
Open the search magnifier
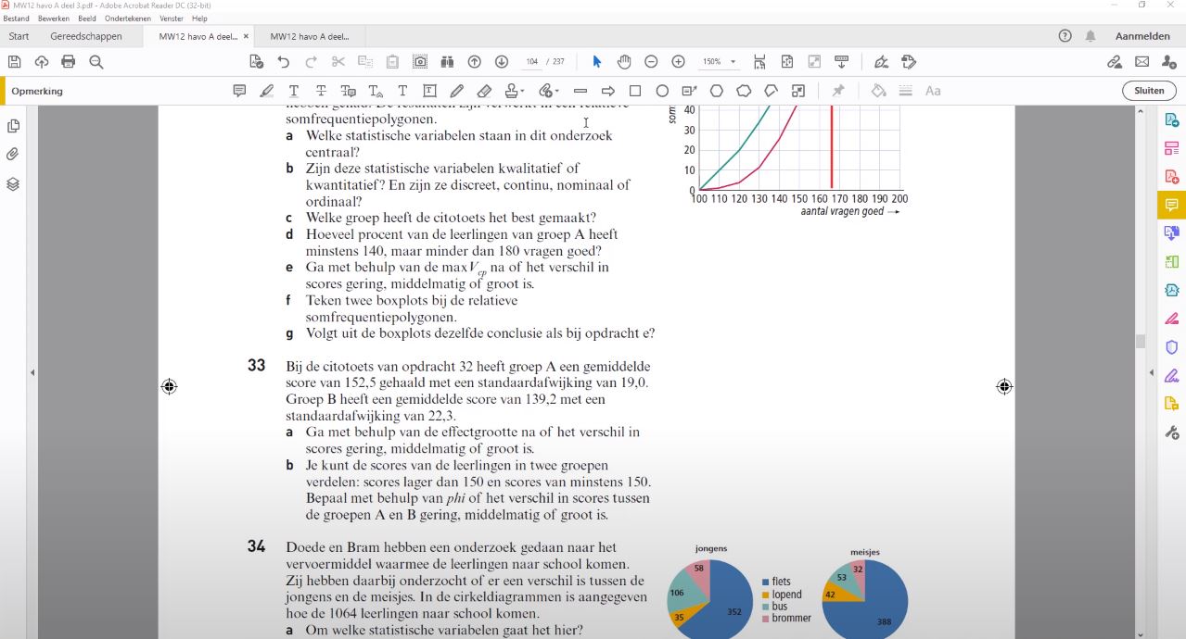tap(96, 62)
